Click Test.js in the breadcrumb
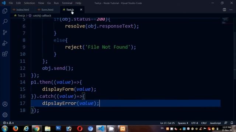 [x=21, y=15]
